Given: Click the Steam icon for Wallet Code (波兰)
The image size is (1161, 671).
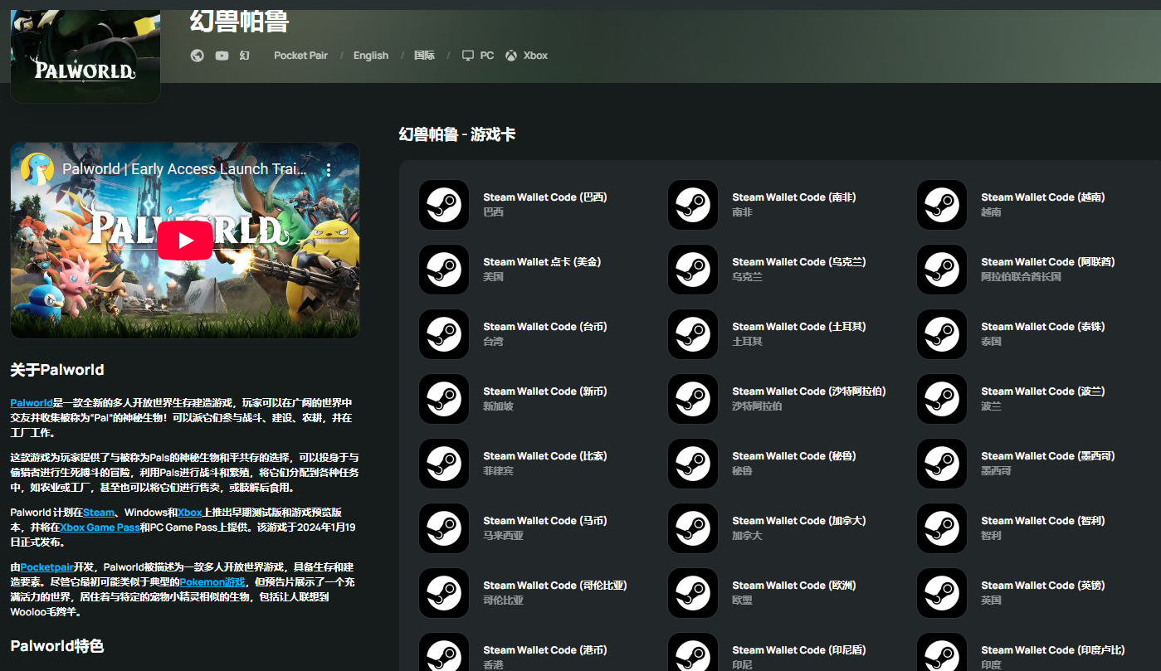Looking at the screenshot, I should click(x=942, y=399).
